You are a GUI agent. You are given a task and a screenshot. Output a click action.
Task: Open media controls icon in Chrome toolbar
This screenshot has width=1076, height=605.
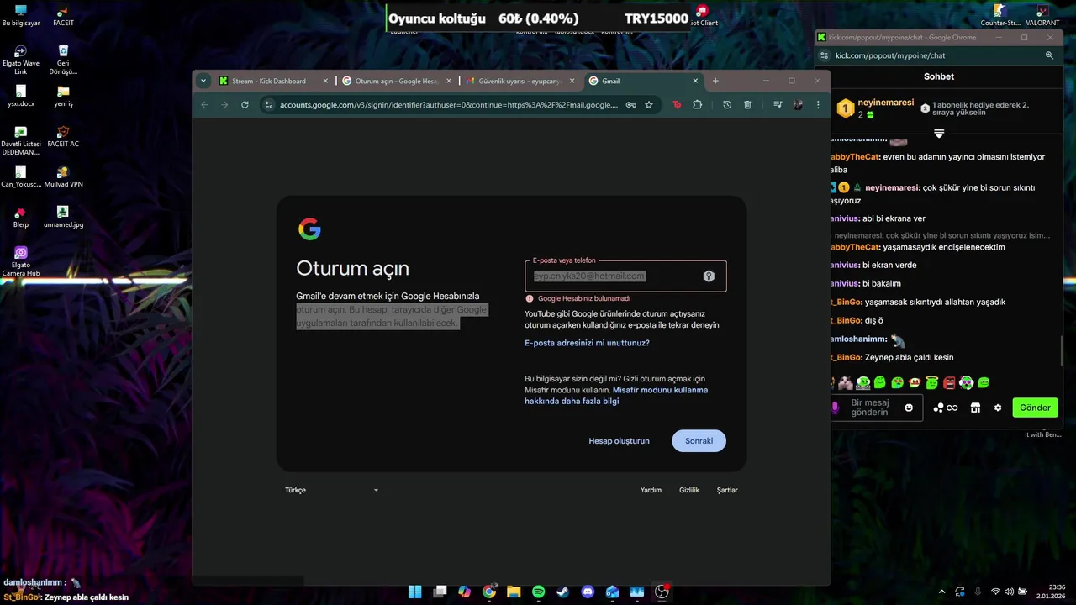778,105
